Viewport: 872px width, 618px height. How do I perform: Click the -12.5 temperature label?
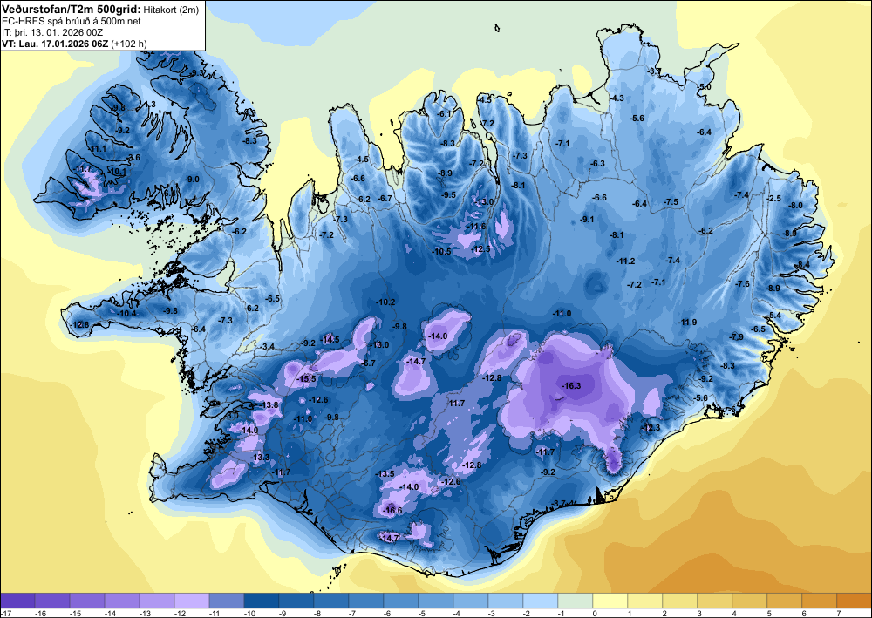[x=481, y=249]
